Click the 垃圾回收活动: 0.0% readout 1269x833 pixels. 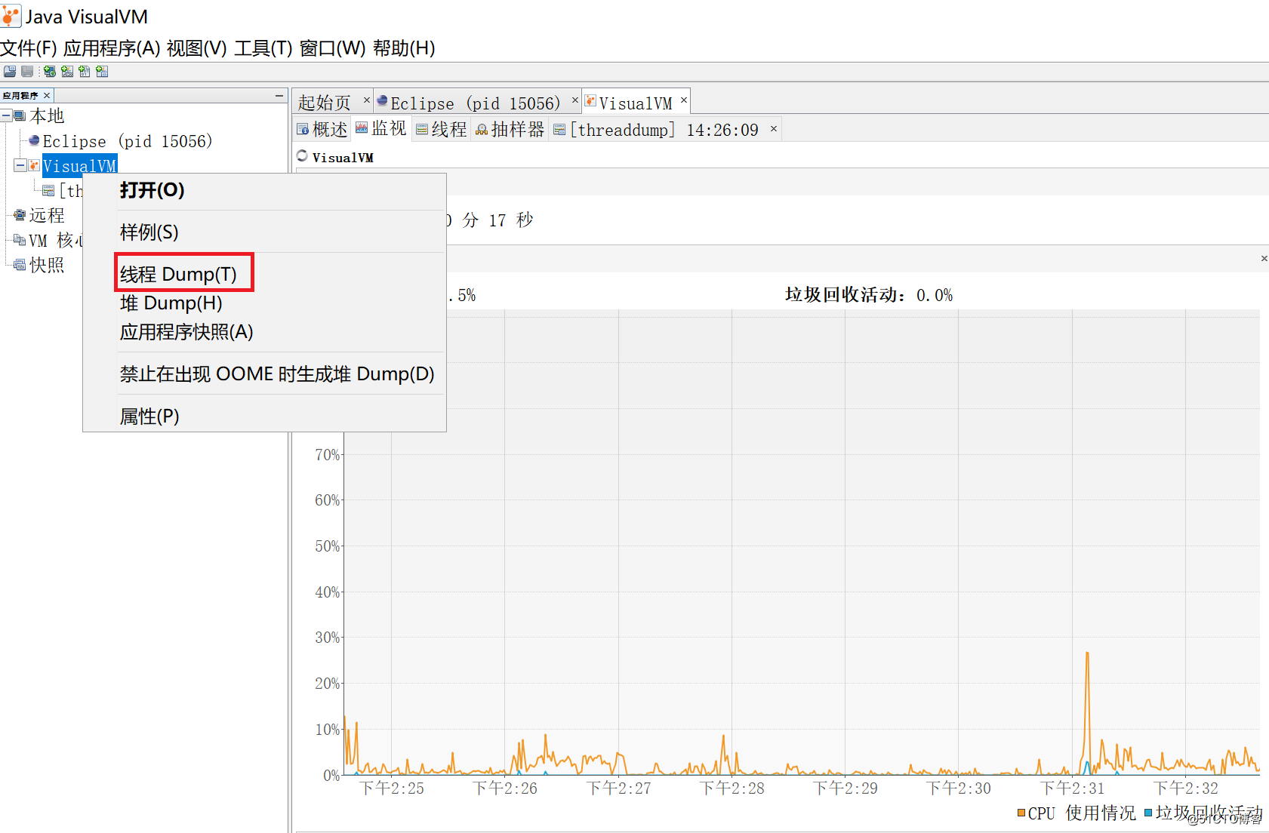869,295
